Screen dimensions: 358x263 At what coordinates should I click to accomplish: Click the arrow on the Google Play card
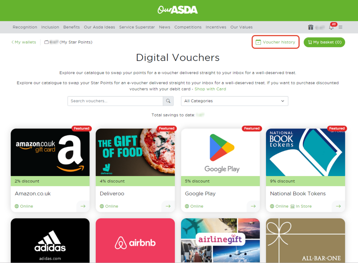coord(253,206)
